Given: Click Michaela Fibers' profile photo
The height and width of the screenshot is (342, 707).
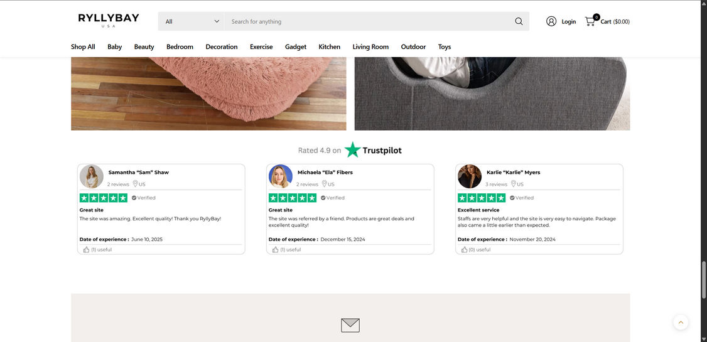Looking at the screenshot, I should click(281, 176).
